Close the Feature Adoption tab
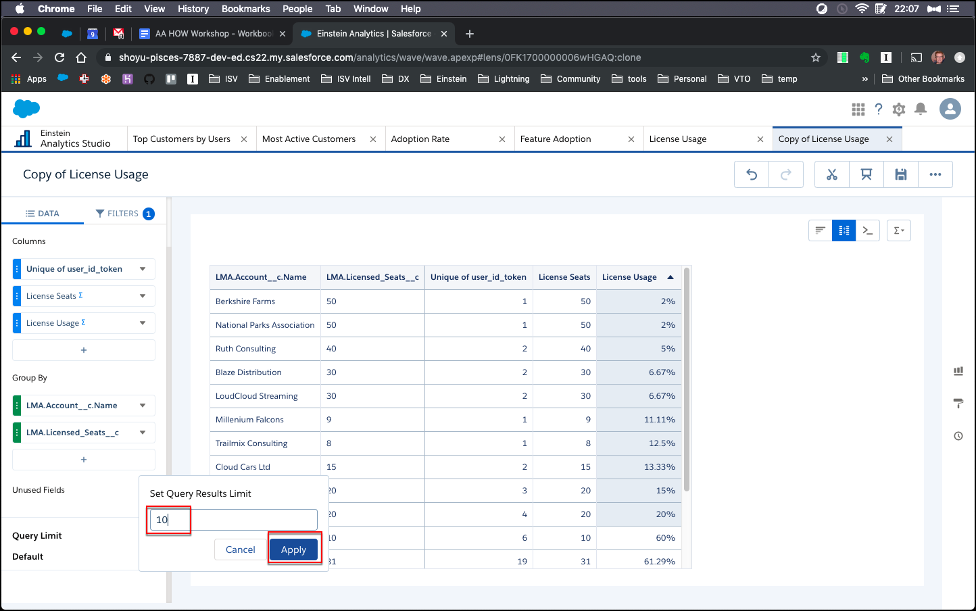Viewport: 976px width, 611px height. [631, 139]
